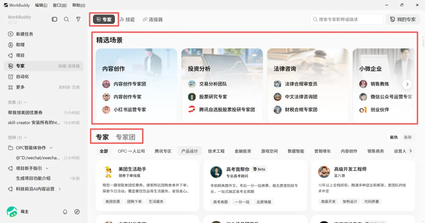Viewport: 425px width, 223px height.
Task: Switch to the 技能 tab
Action: pyautogui.click(x=127, y=20)
